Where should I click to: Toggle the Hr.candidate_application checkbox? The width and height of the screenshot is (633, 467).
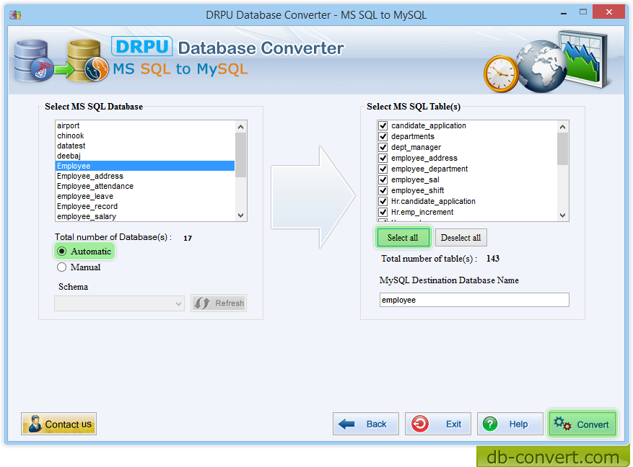[x=383, y=201]
